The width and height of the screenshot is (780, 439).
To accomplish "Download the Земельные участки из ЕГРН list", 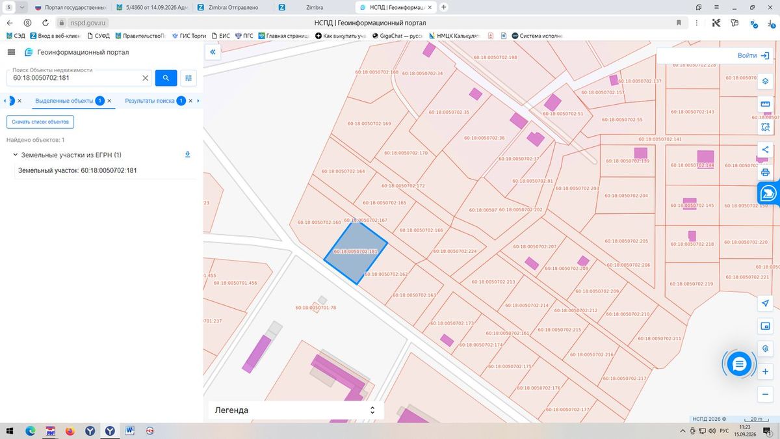I will click(188, 155).
